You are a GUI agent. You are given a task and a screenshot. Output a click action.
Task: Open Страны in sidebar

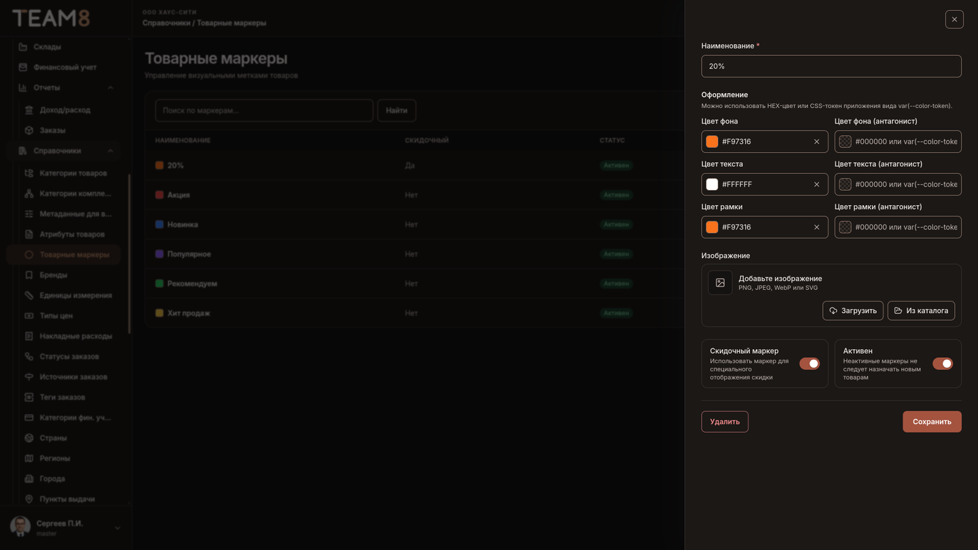53,438
